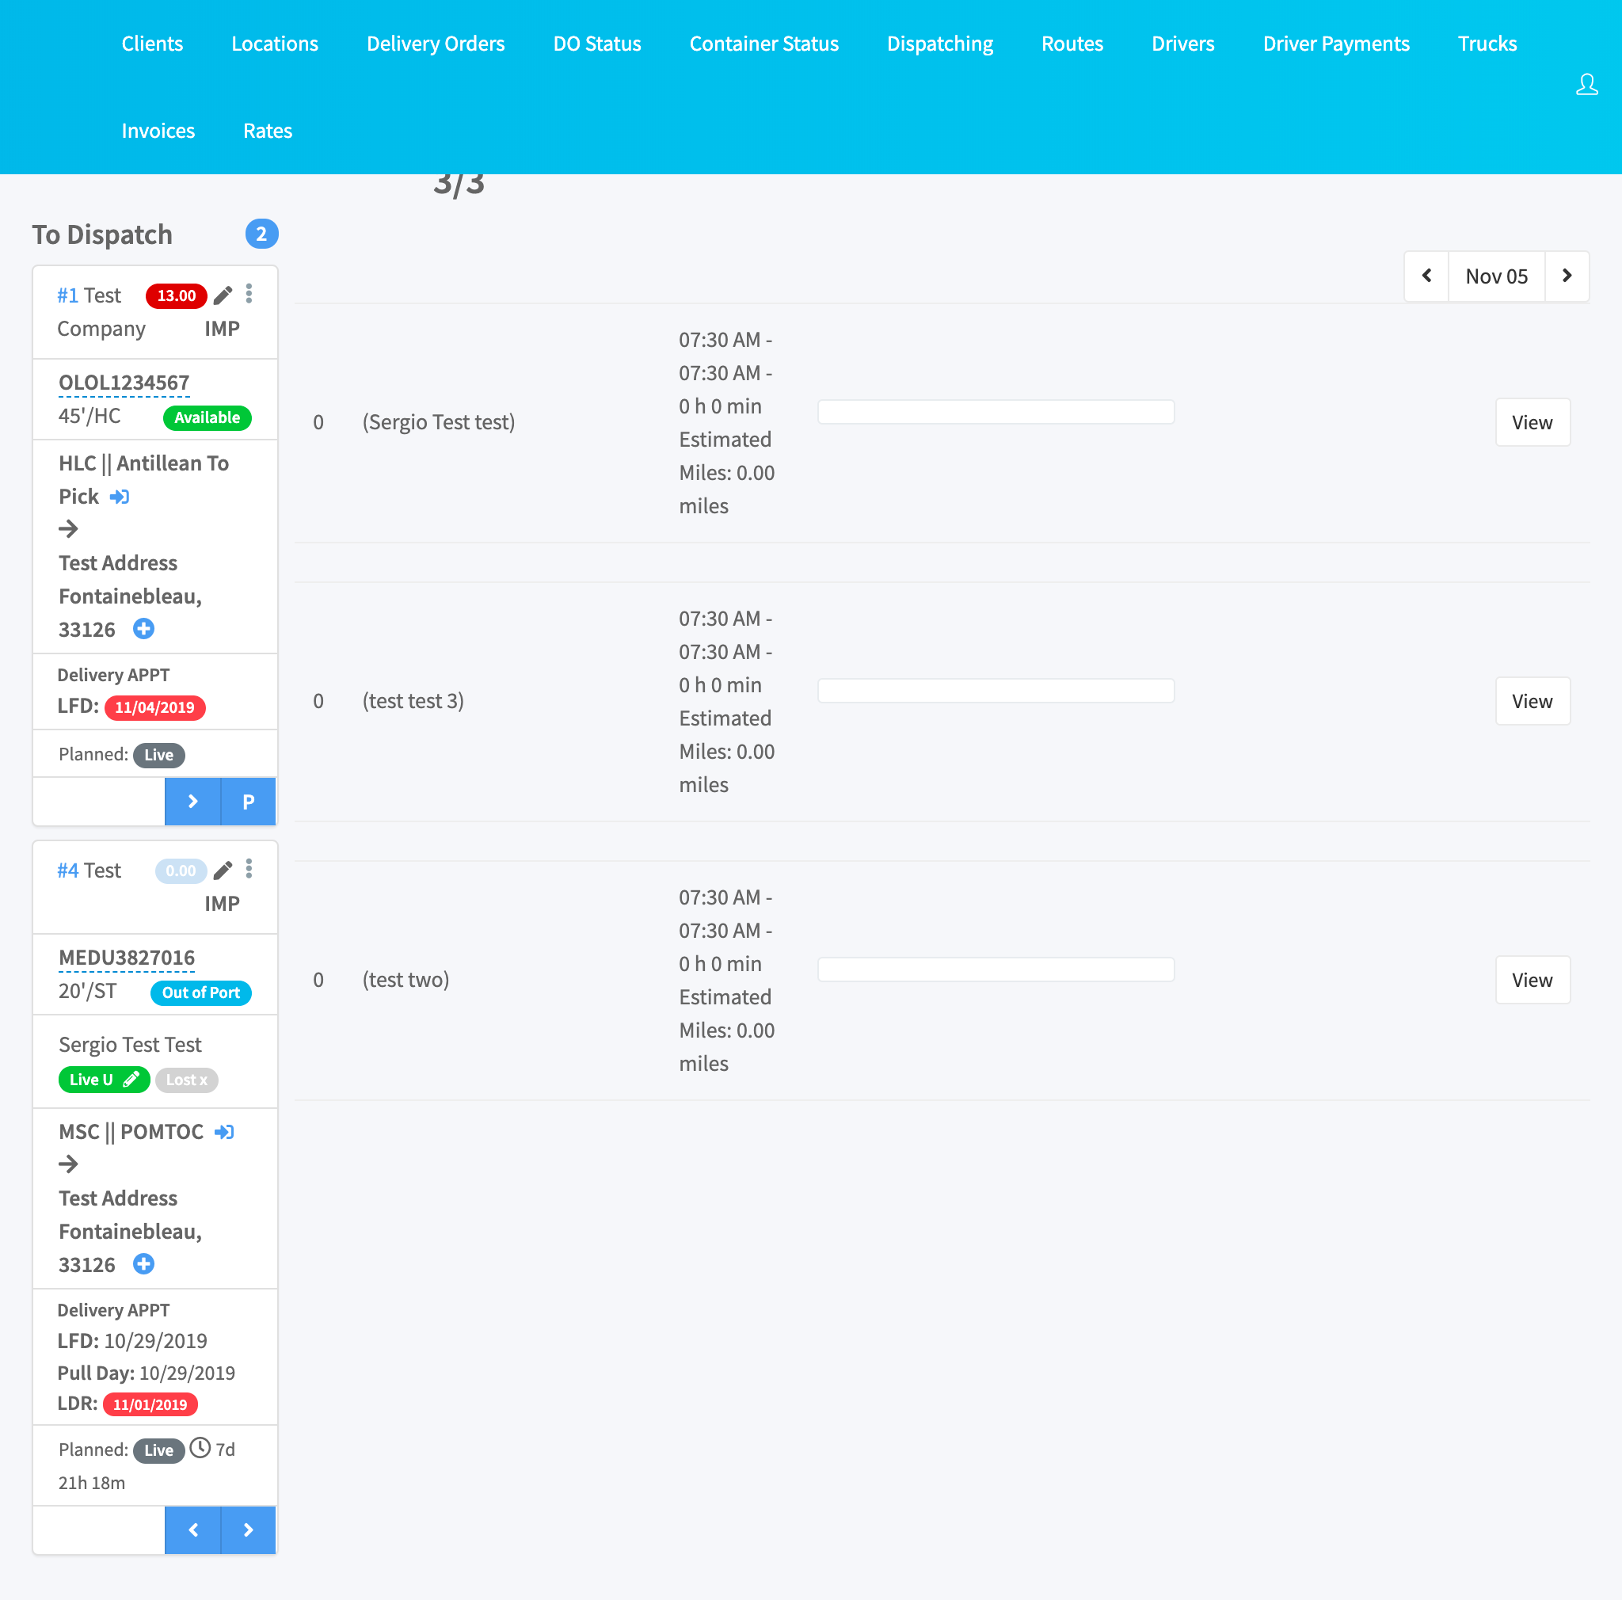
Task: Add stop with plus icon in order #4
Action: (x=143, y=1264)
